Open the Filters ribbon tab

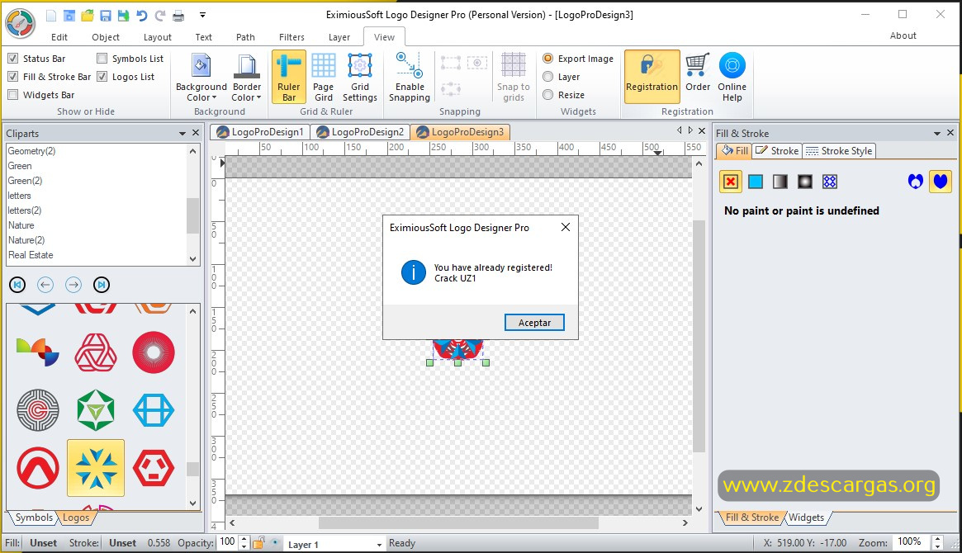[291, 37]
